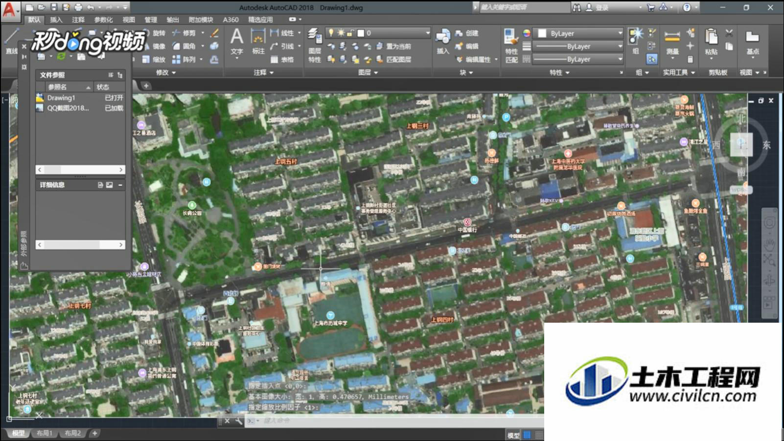Select the 圆角 (Fillet) tool
Screen dimensions: 784x441
pos(184,46)
